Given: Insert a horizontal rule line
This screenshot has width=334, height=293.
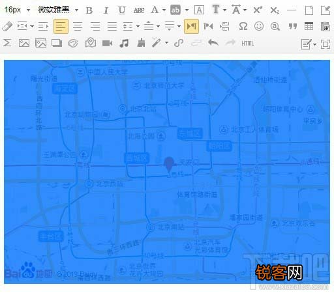Looking at the screenshot, I should 292,10.
